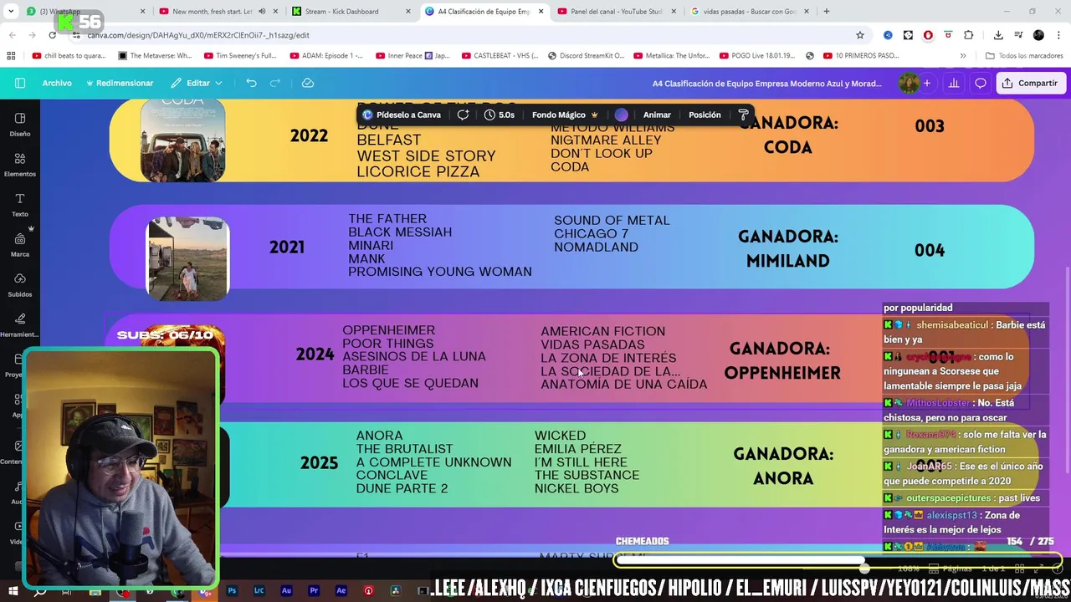Select the 'GANADORA: OPPENHEIMER' text
Image resolution: width=1071 pixels, height=602 pixels.
pos(781,360)
